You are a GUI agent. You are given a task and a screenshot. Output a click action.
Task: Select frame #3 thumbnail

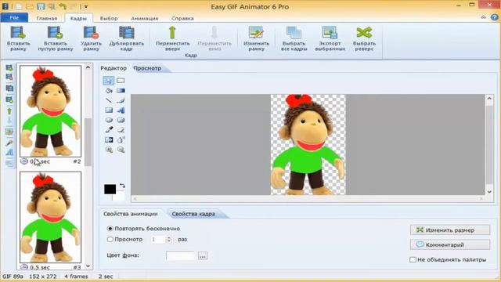[x=50, y=217]
